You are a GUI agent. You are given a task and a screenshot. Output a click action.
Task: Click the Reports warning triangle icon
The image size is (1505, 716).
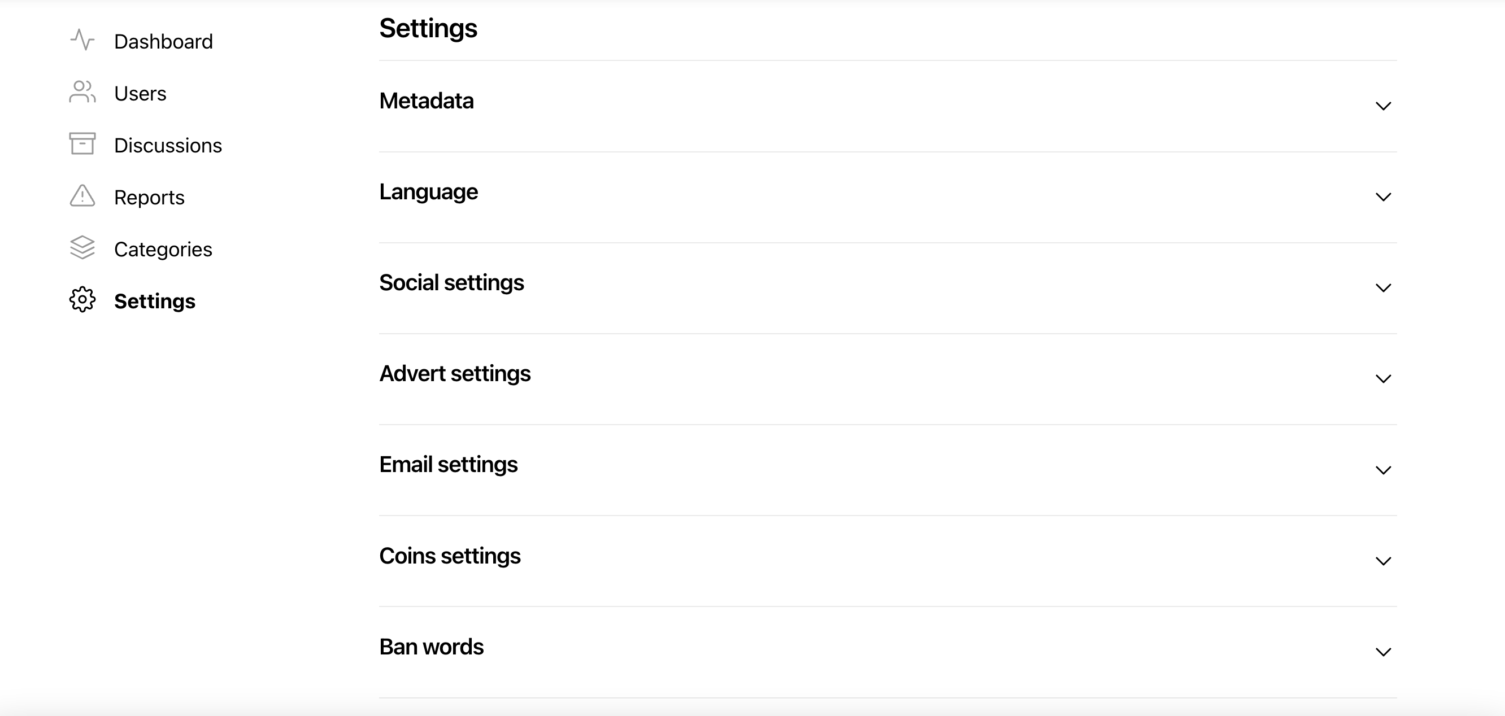[82, 195]
